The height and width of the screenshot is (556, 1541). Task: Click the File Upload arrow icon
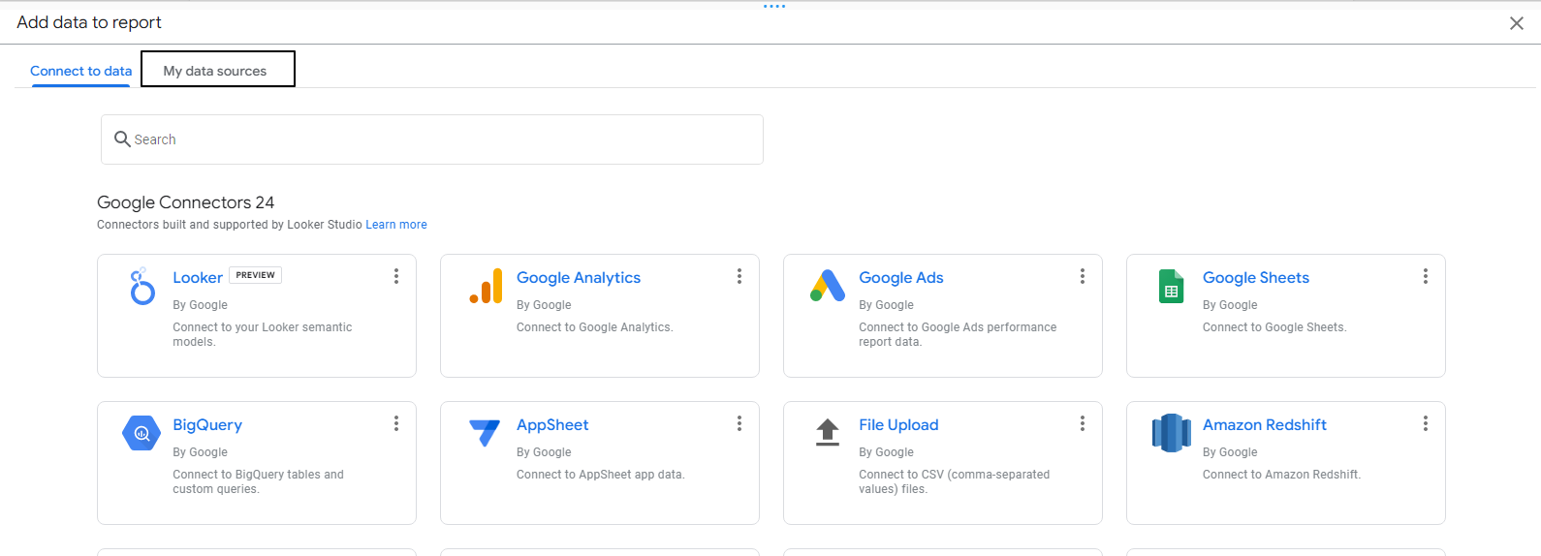pos(828,432)
